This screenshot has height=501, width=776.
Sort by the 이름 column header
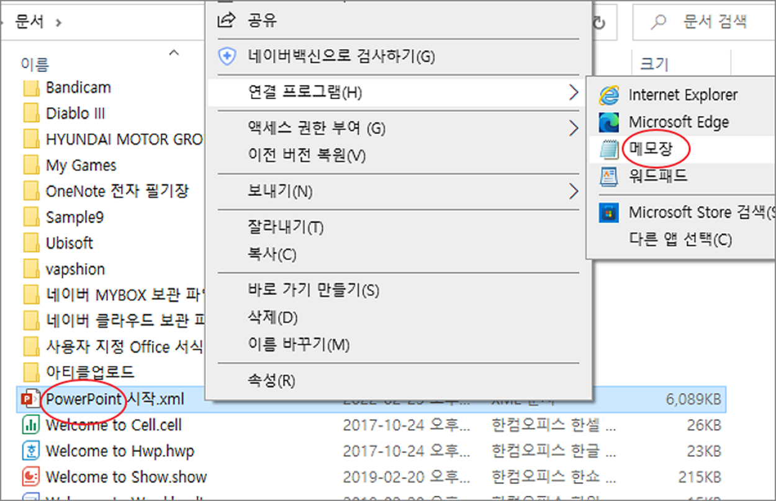tap(35, 64)
